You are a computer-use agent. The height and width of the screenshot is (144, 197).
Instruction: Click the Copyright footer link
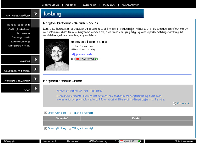click(x=9, y=141)
